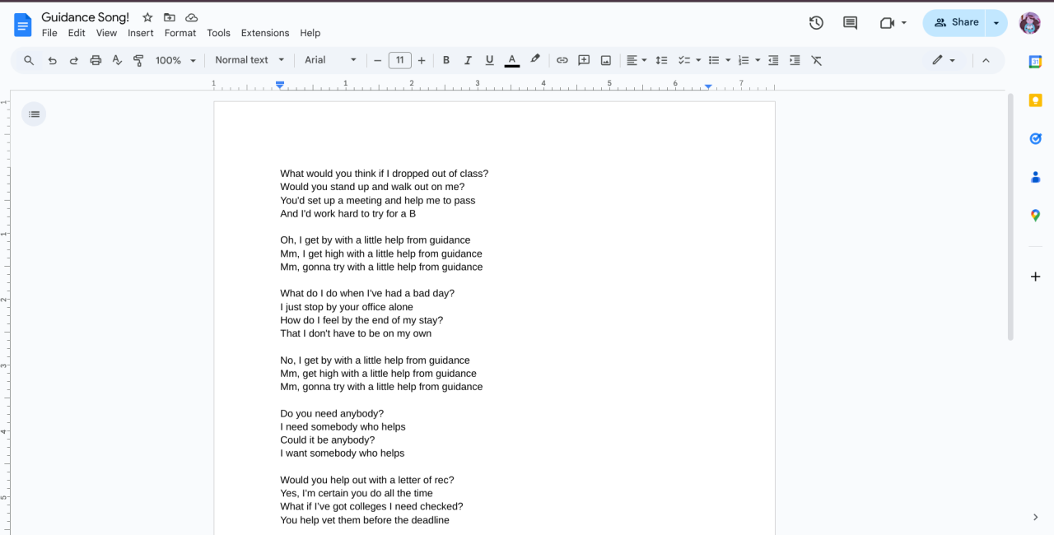Click the vertical document scrollbar
The height and width of the screenshot is (535, 1054).
coord(1010,216)
